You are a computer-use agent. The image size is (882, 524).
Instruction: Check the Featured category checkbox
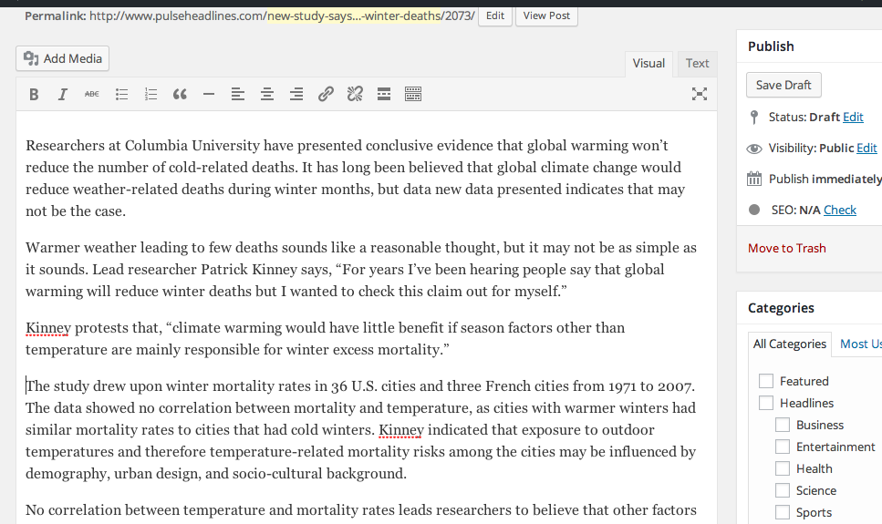766,381
